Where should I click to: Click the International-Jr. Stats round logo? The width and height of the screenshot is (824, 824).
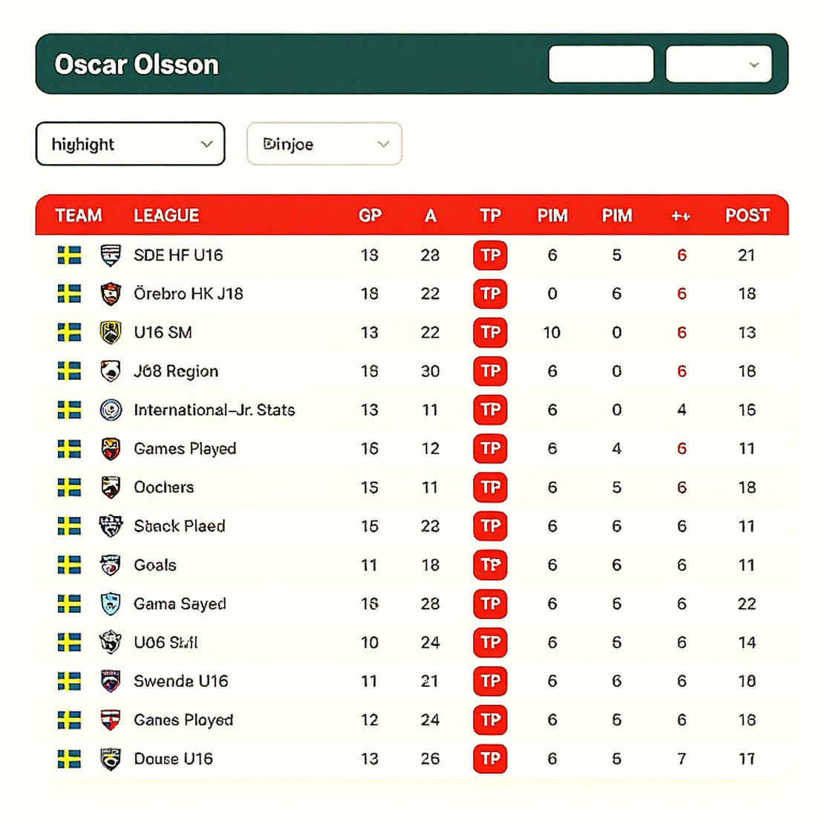coord(111,410)
